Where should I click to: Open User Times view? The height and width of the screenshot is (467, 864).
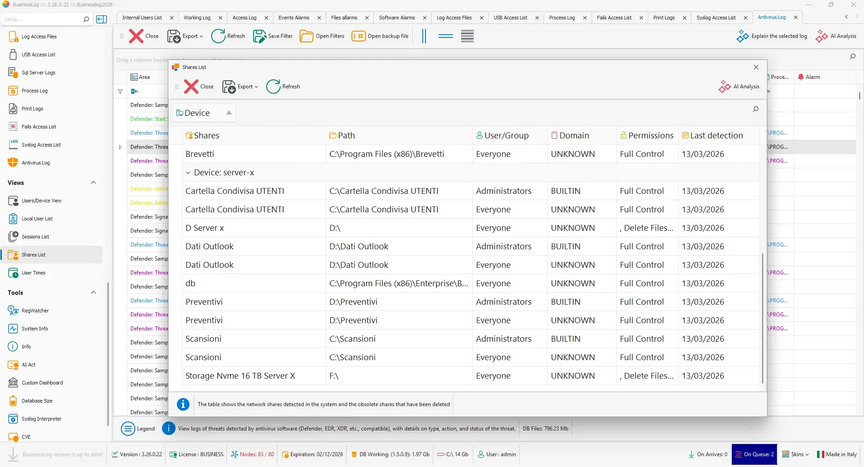(33, 273)
